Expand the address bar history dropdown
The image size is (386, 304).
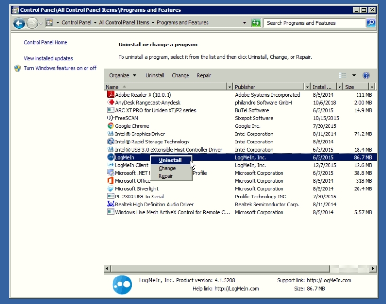coord(245,23)
